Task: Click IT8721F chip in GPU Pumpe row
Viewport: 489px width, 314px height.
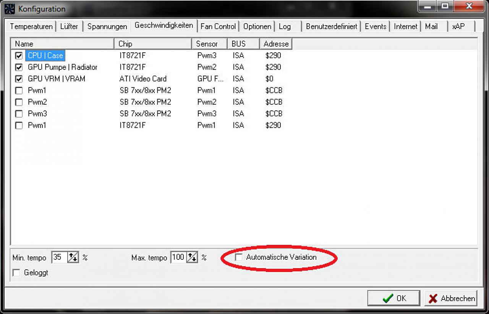Action: pos(133,67)
